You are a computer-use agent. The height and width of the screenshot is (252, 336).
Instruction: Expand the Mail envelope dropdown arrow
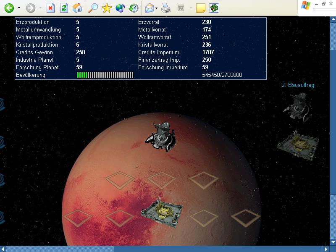point(156,8)
